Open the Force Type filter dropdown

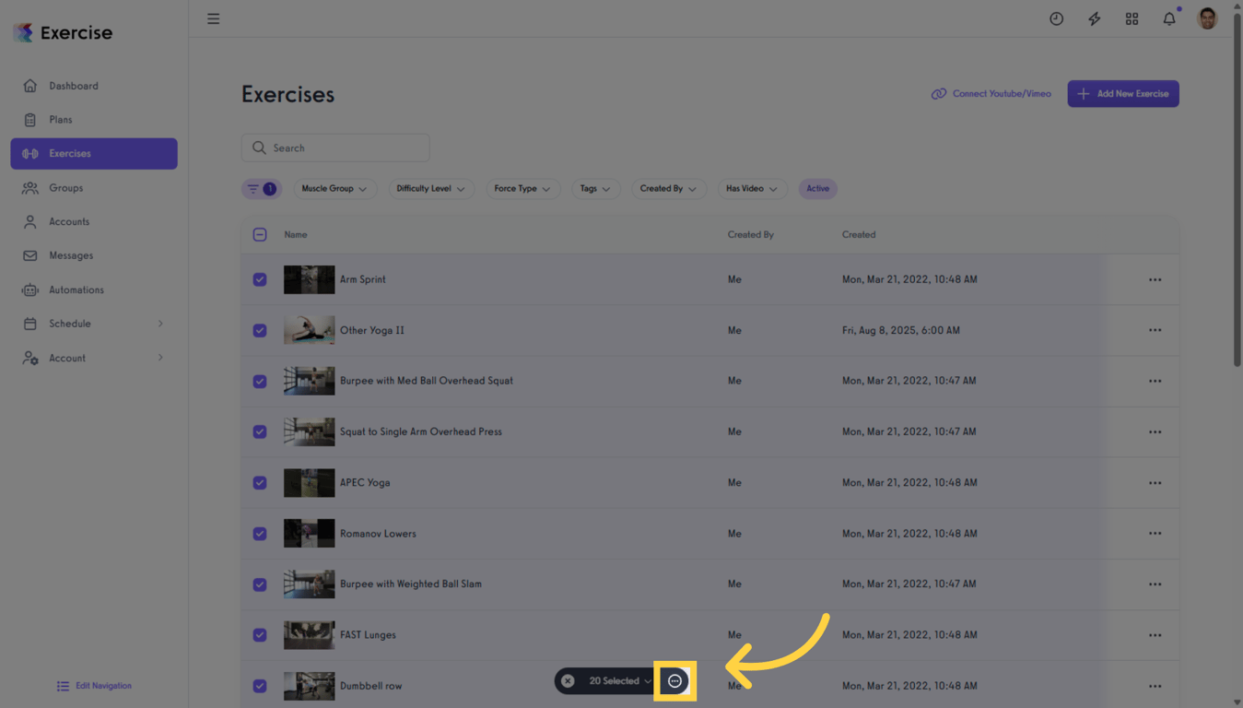click(x=522, y=189)
